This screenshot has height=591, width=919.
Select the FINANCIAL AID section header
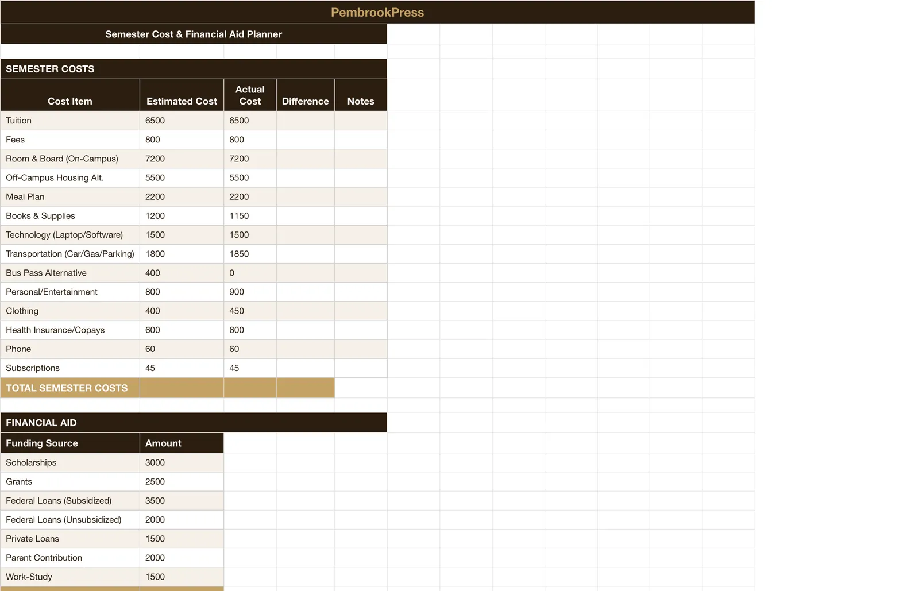(x=194, y=423)
